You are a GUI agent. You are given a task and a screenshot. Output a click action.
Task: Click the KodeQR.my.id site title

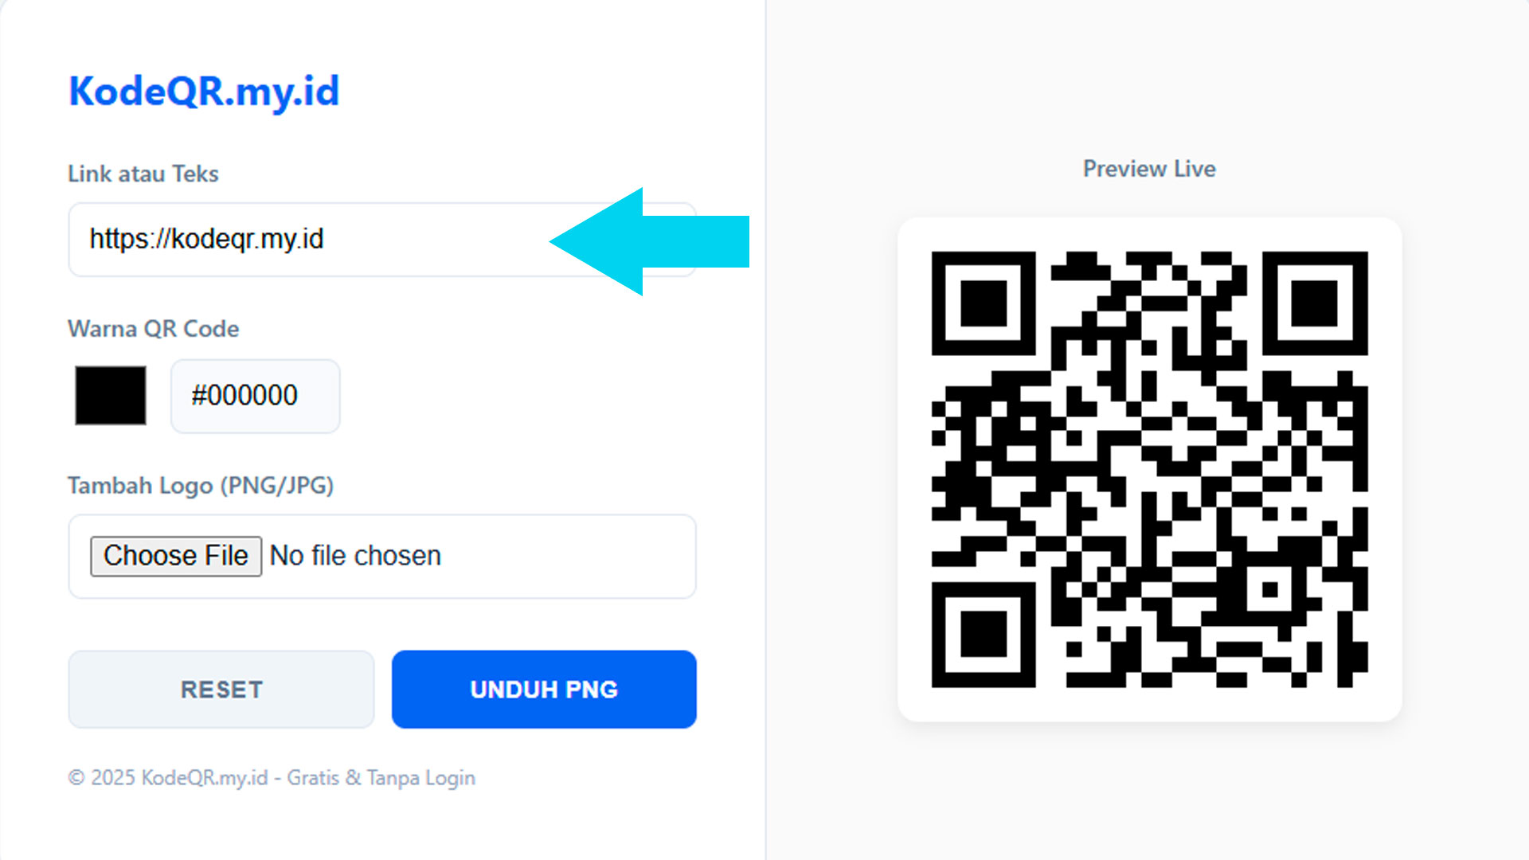click(204, 91)
